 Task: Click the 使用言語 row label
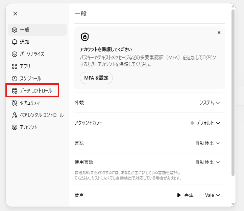coord(84,162)
